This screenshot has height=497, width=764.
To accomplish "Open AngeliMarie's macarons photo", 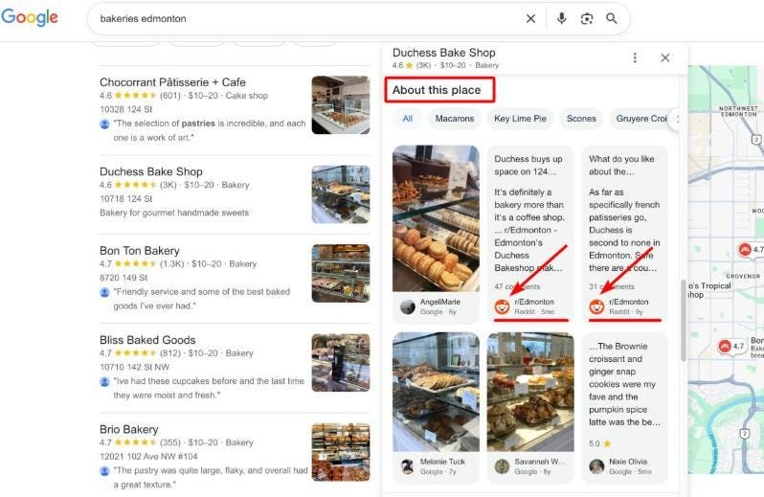I will 436,218.
